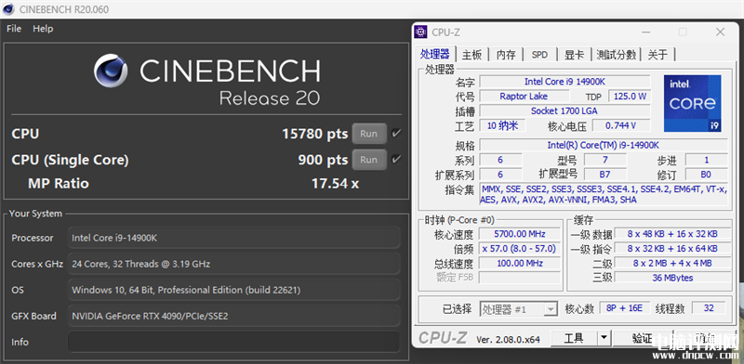Click the x 57.0 multiplier value
This screenshot has width=744, height=364.
coord(520,248)
